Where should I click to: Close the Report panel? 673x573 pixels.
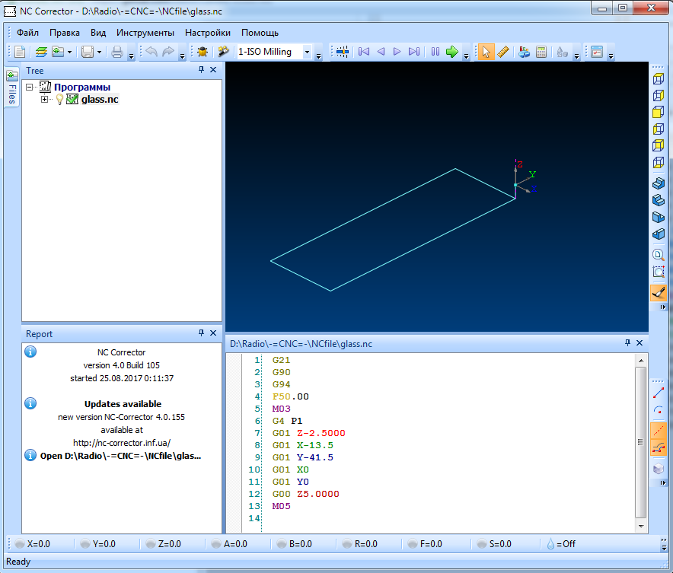[213, 333]
